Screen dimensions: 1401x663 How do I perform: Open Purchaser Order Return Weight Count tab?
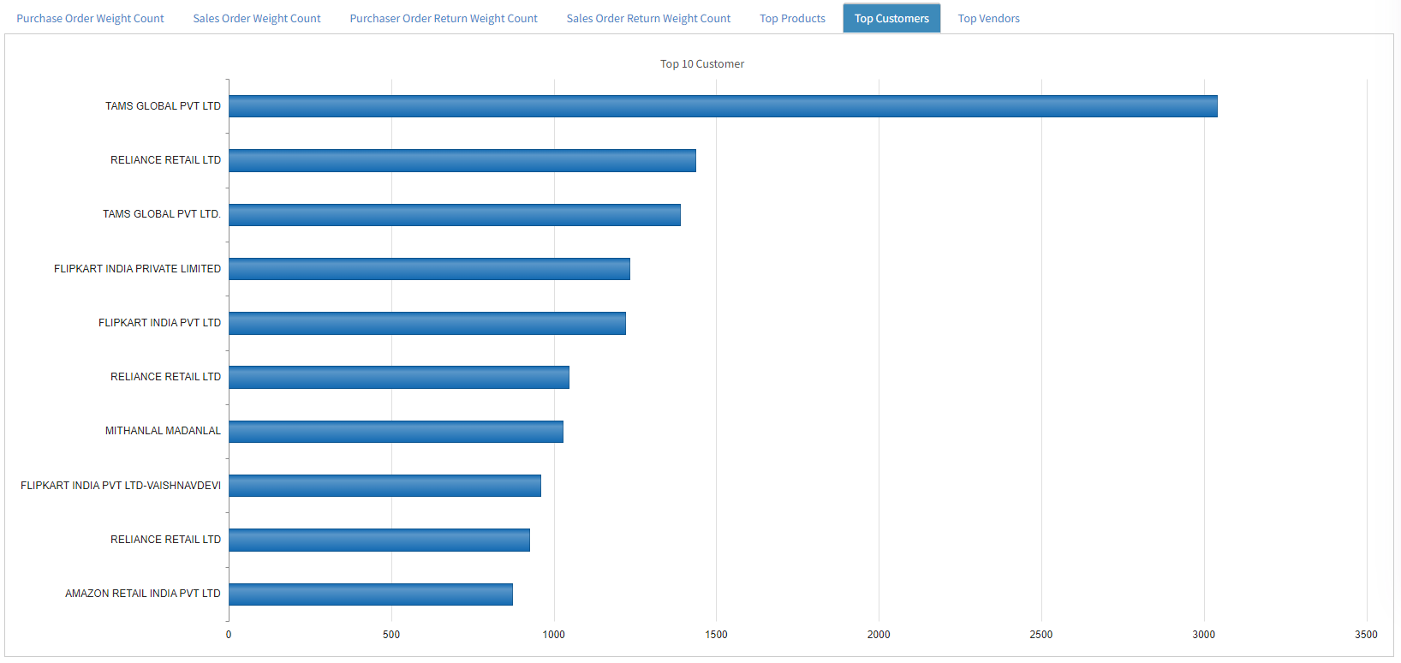click(444, 18)
